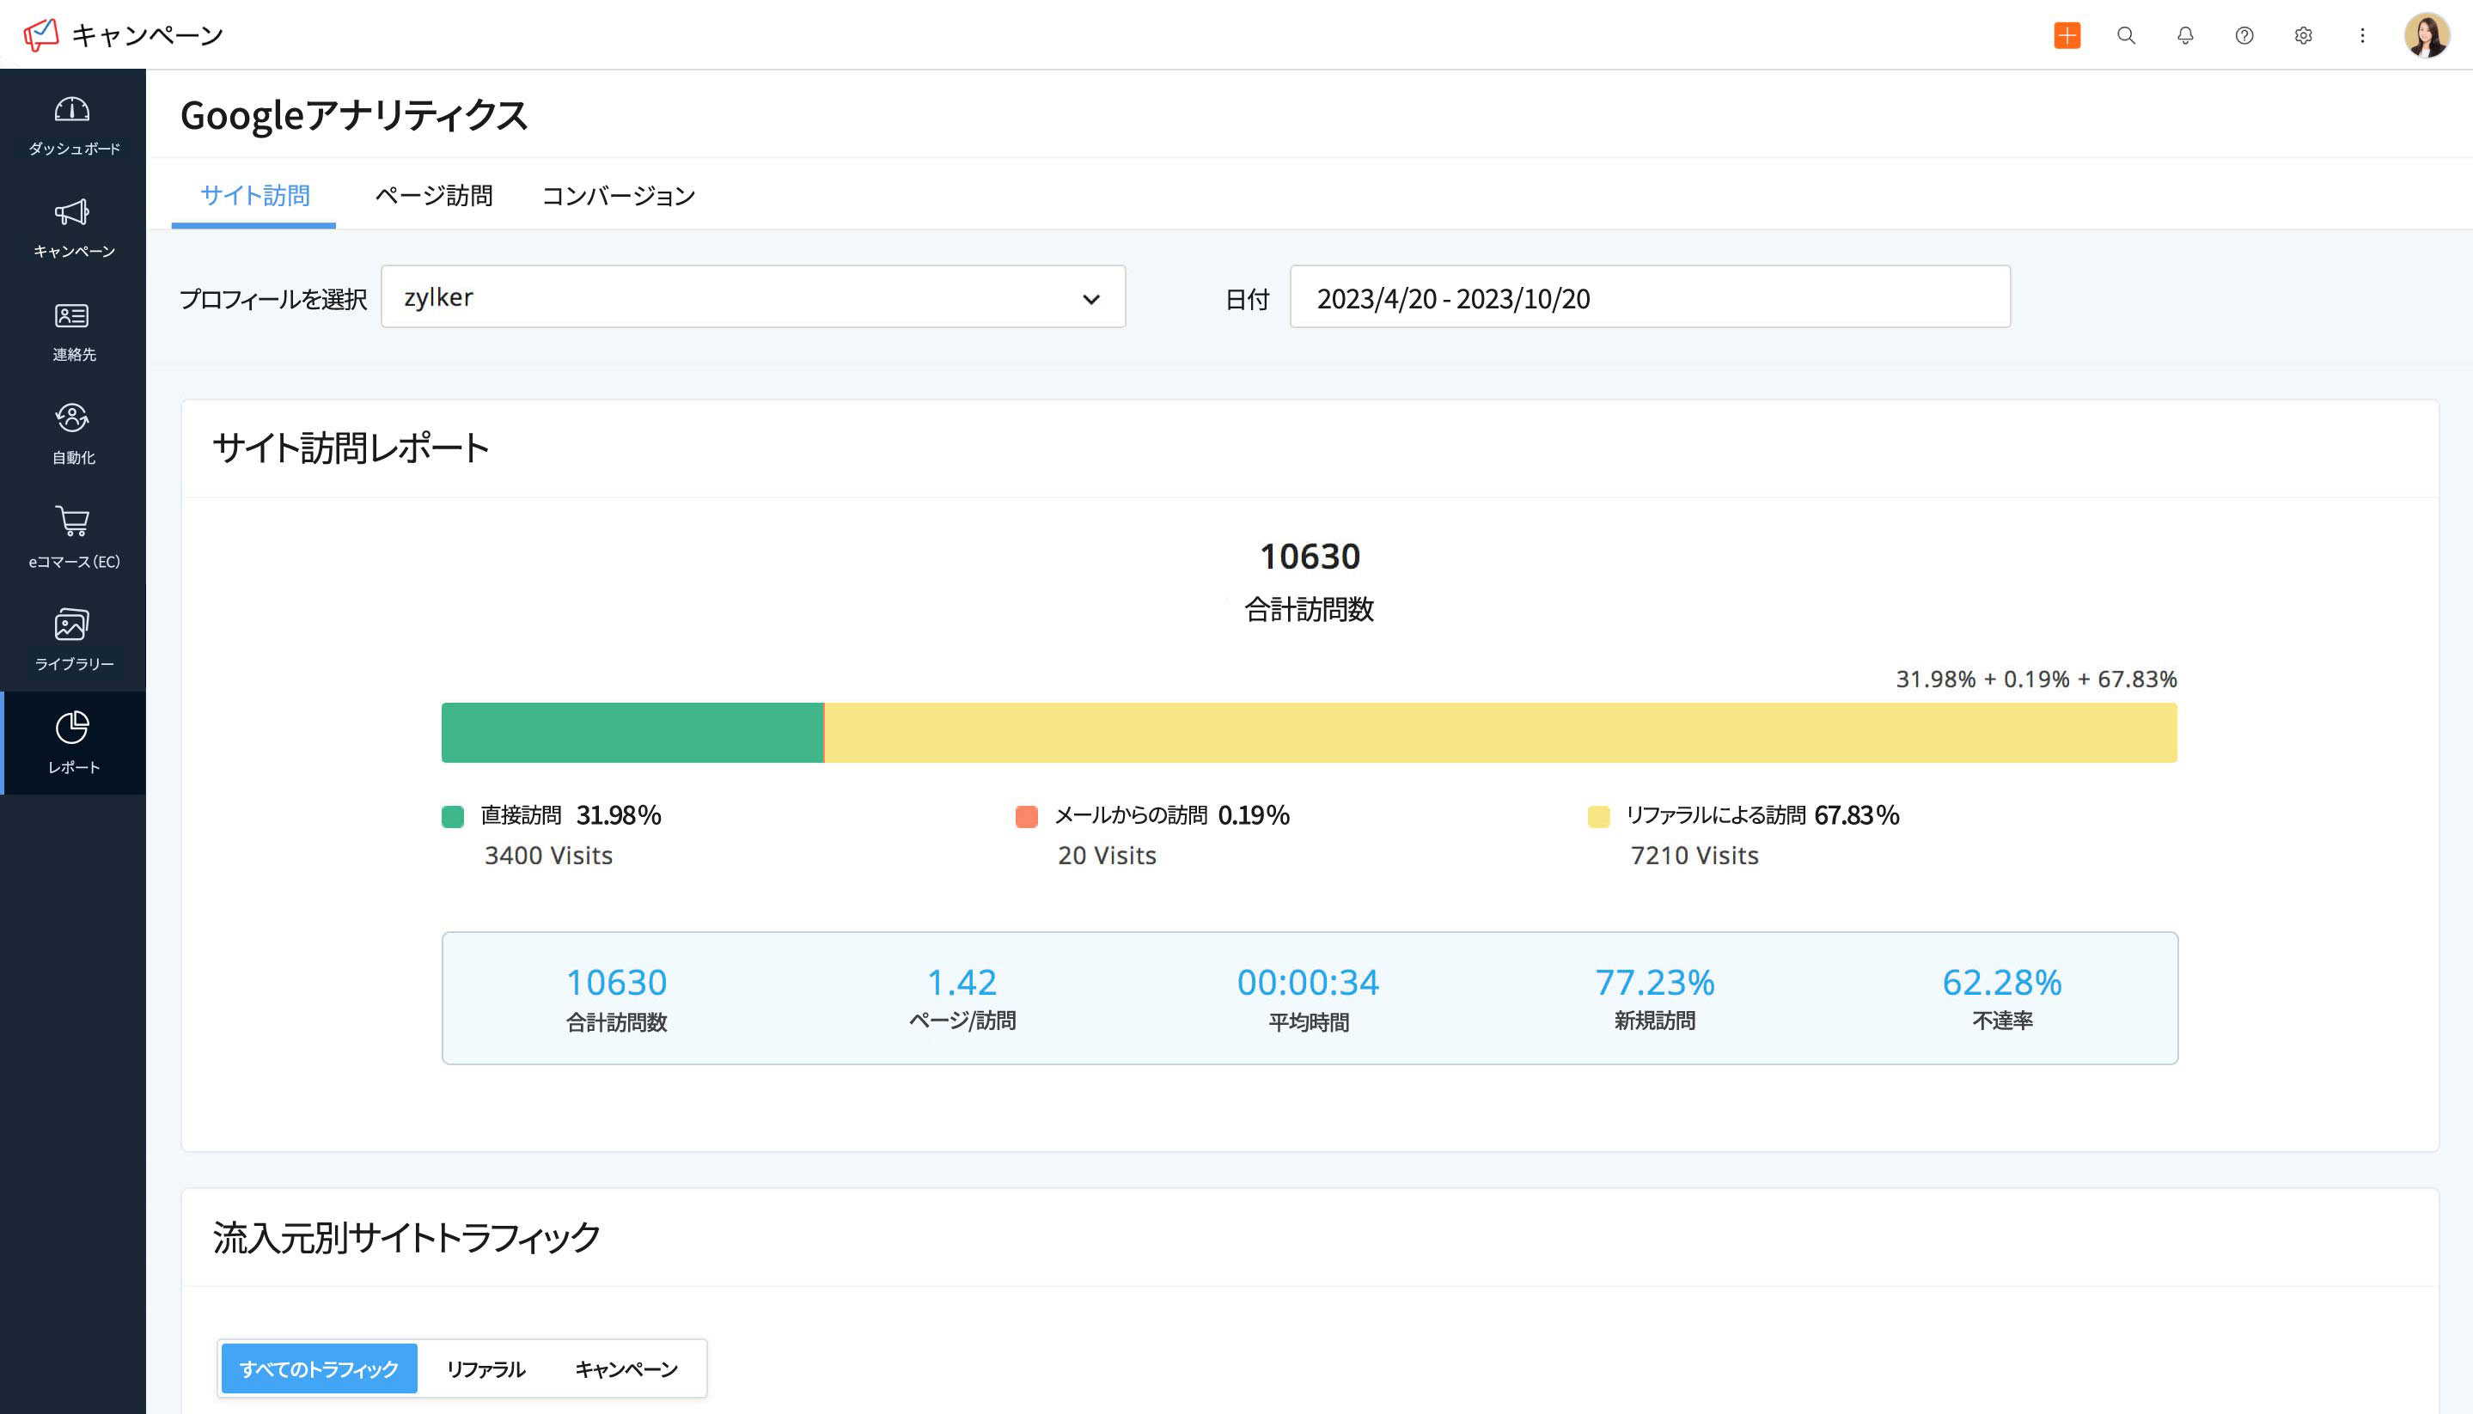Click the green direct visits bar segment

tap(632, 734)
